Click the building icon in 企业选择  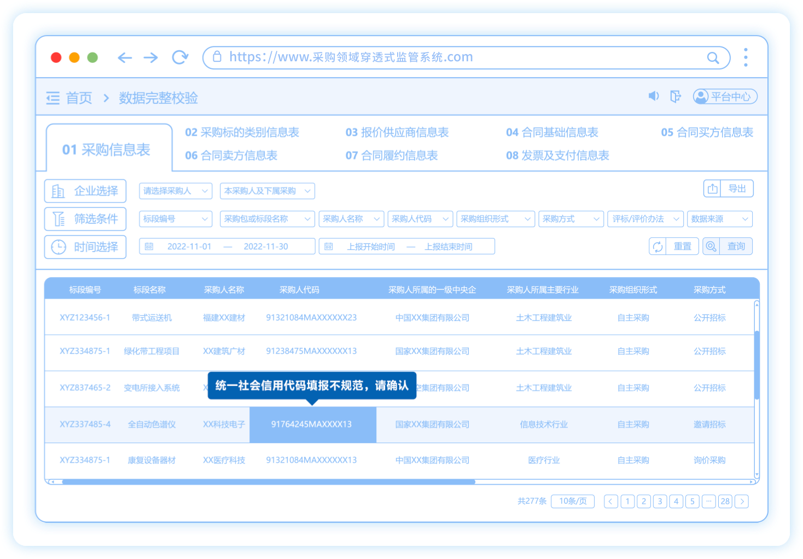[x=58, y=191]
